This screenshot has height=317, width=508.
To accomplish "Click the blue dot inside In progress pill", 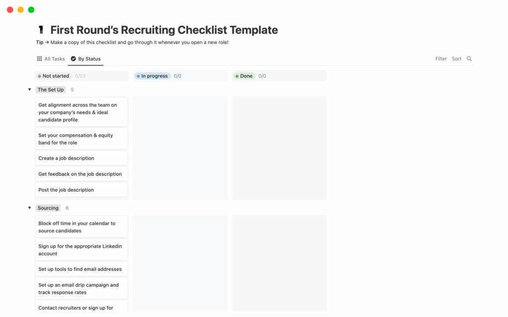I will (x=137, y=76).
